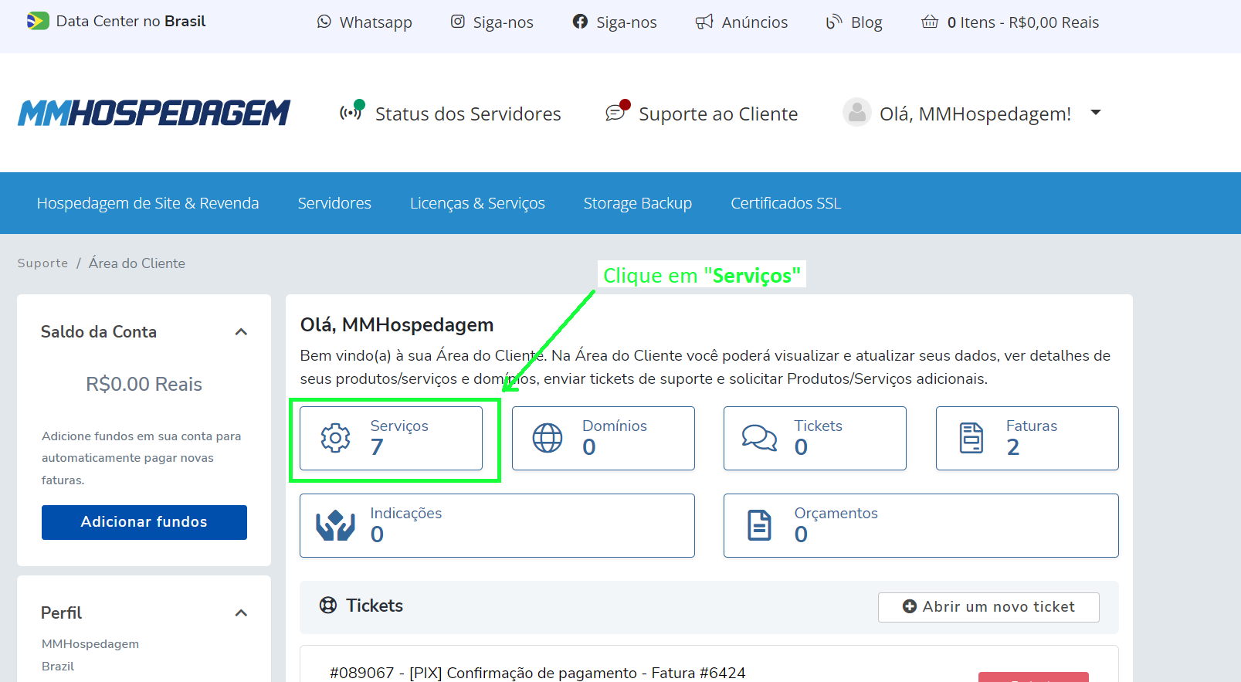This screenshot has width=1241, height=682.
Task: Click the Domínios globe icon
Action: [548, 438]
